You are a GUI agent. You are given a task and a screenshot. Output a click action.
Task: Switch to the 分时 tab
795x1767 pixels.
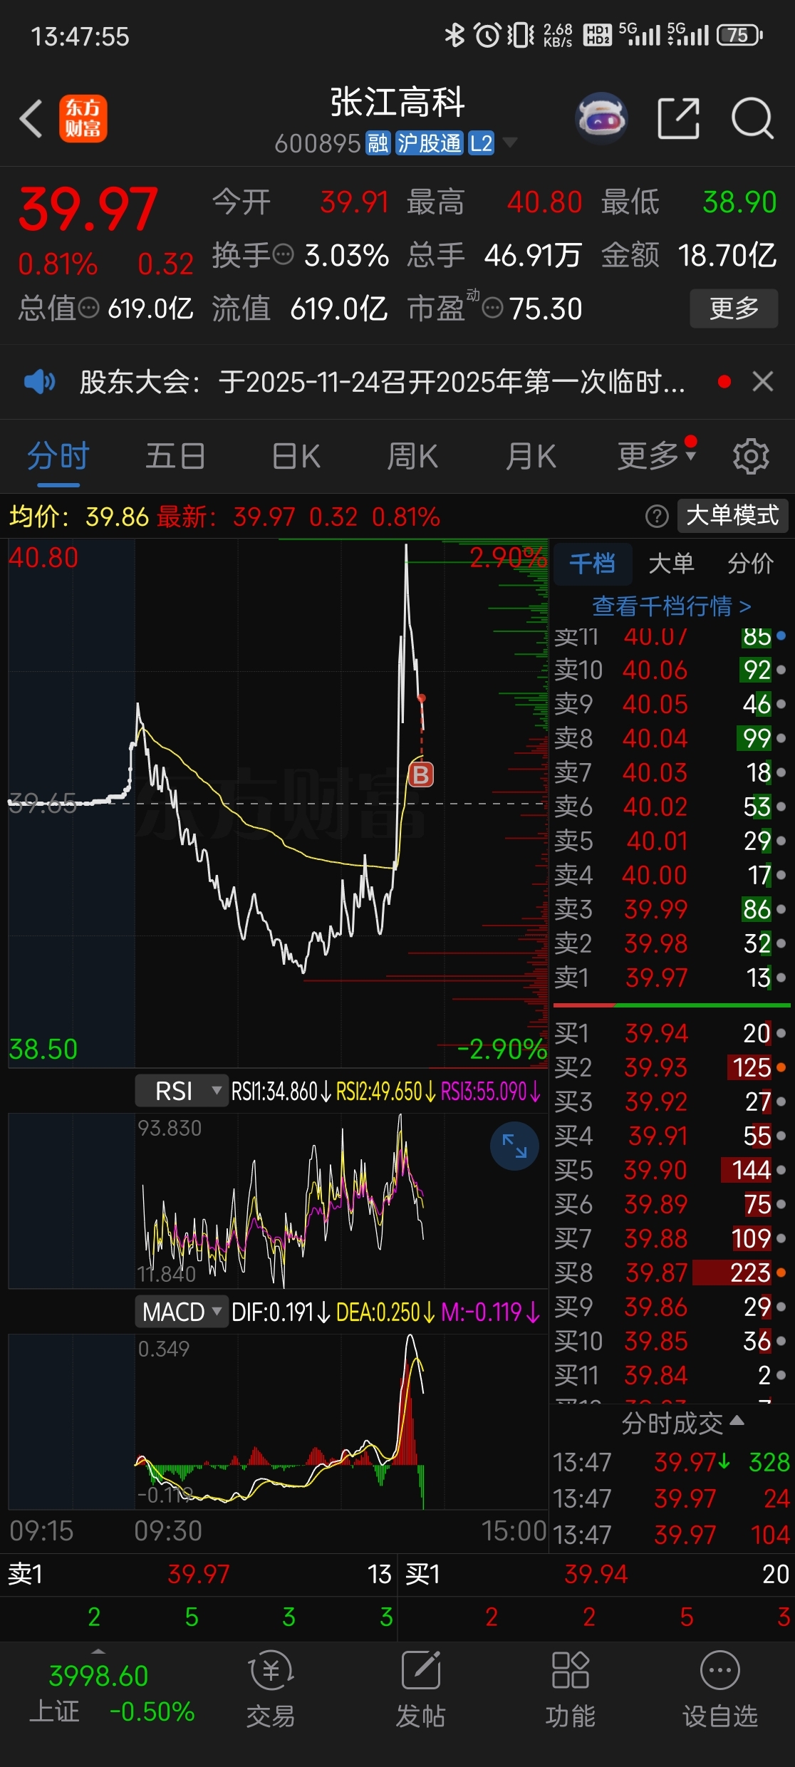[58, 456]
